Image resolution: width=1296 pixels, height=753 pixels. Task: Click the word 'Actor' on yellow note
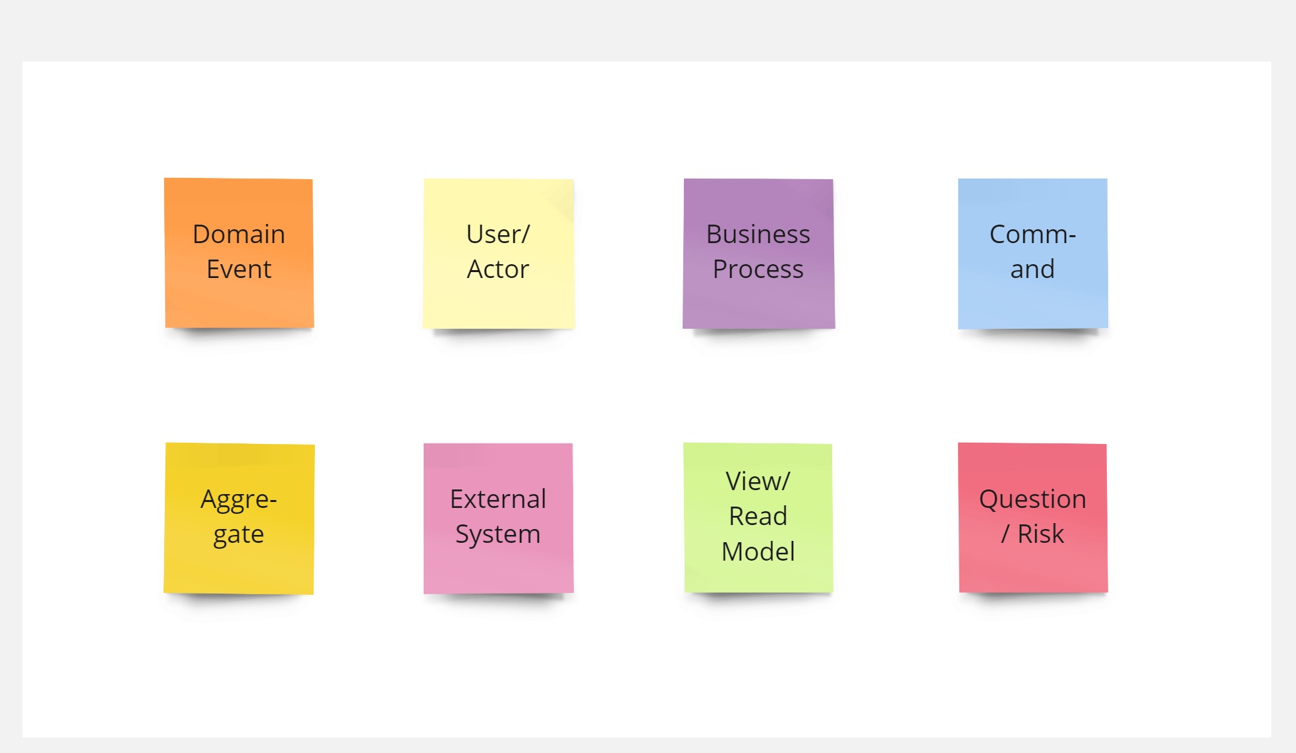(x=498, y=269)
